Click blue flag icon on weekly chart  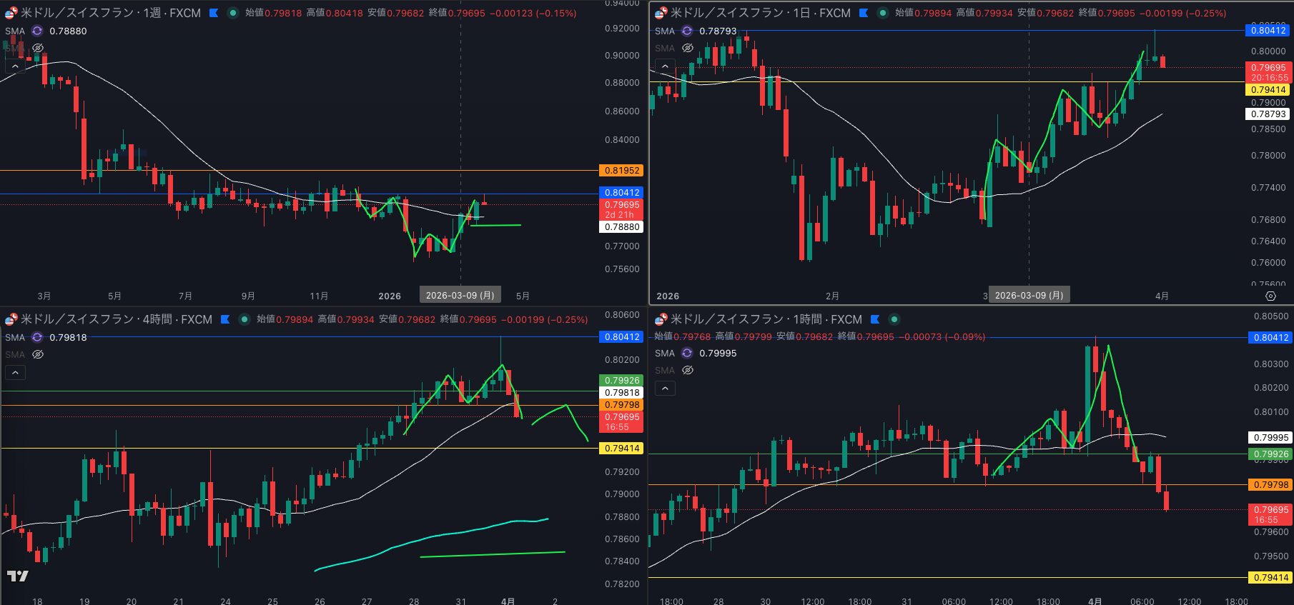tap(214, 13)
